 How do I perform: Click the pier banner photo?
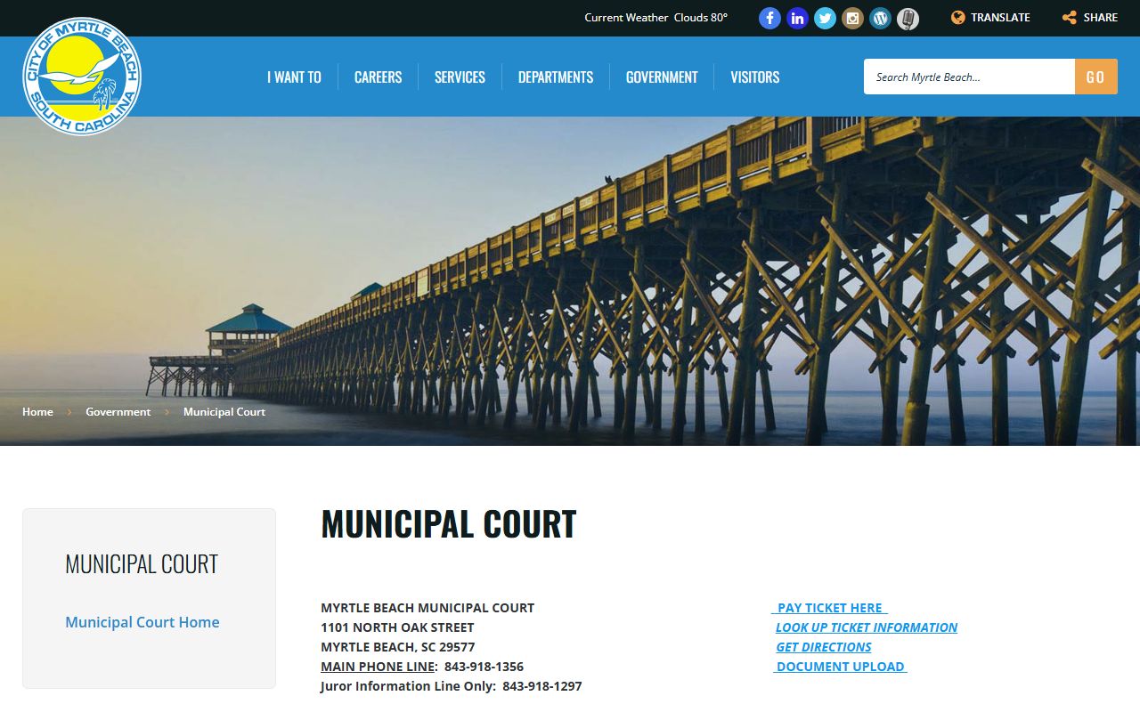[x=570, y=281]
